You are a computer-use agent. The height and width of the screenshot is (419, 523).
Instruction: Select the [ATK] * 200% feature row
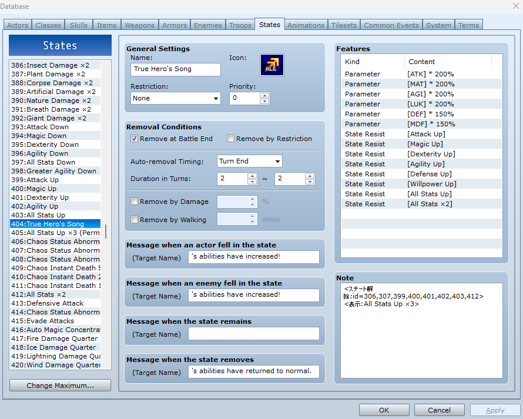coord(421,74)
